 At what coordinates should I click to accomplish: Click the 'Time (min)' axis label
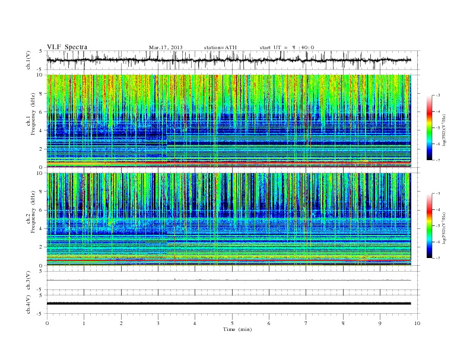click(x=237, y=329)
